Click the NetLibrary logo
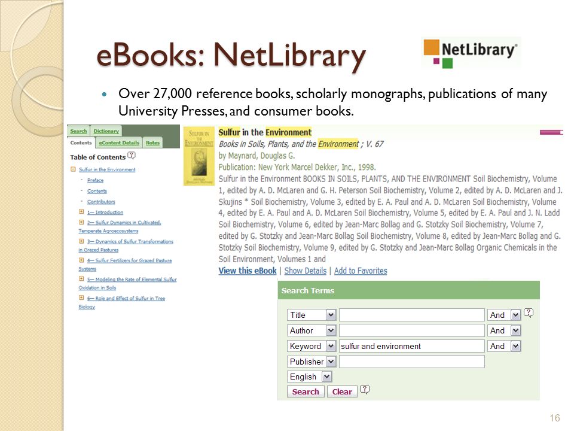The height and width of the screenshot is (431, 574). tap(471, 53)
